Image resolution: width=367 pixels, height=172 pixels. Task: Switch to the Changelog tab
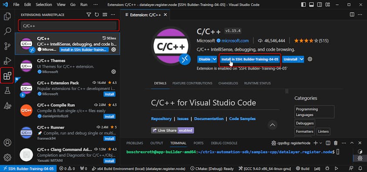pos(228,83)
